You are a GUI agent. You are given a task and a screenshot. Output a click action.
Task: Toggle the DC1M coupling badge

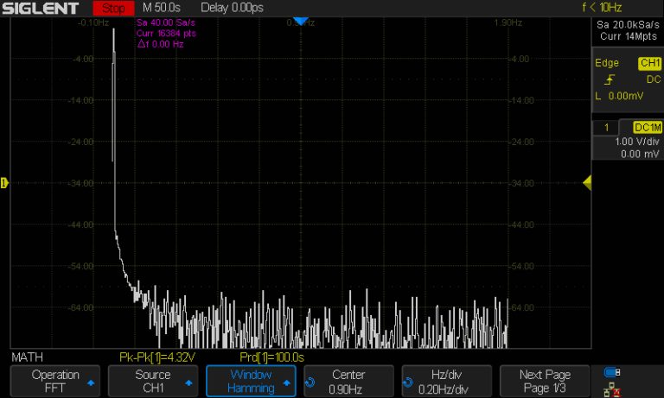(646, 127)
